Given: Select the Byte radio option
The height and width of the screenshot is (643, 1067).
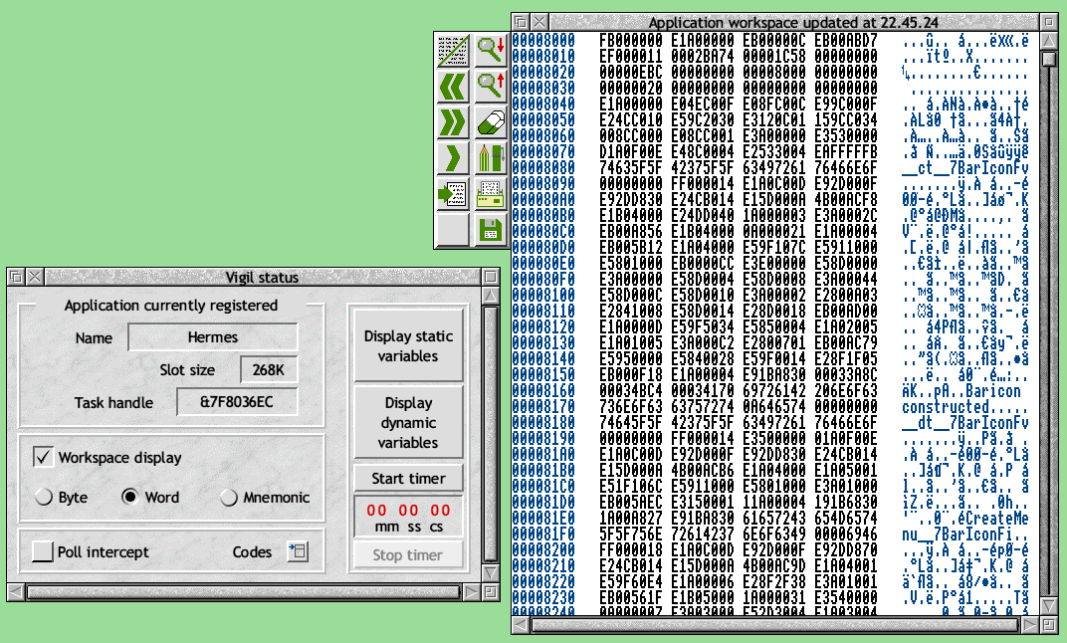Looking at the screenshot, I should tap(45, 498).
